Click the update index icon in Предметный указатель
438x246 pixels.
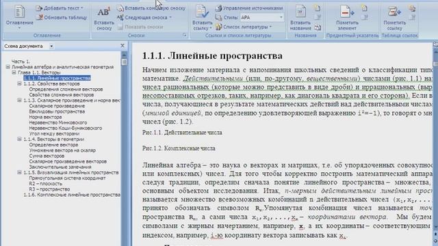(x=364, y=18)
